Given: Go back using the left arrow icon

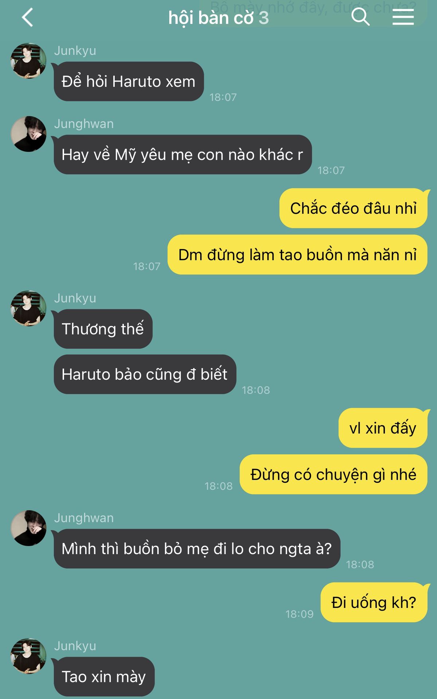Looking at the screenshot, I should 28,17.
